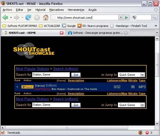Click the vertical scrollbar up arrow
Image resolution: width=160 pixels, height=136 pixels.
157,39
